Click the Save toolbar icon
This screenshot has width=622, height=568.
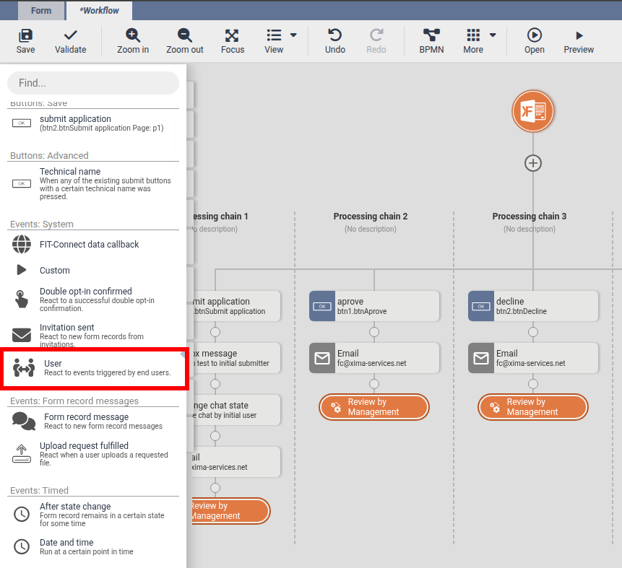25,35
